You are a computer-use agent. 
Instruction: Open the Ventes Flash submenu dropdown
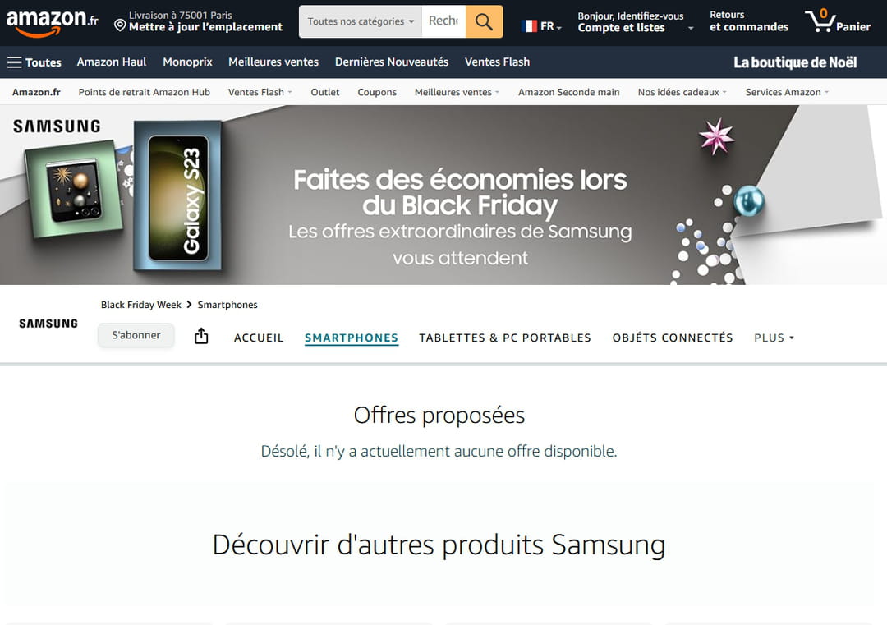point(260,92)
